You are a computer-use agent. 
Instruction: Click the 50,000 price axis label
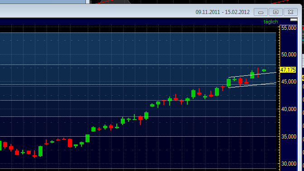tap(289, 55)
